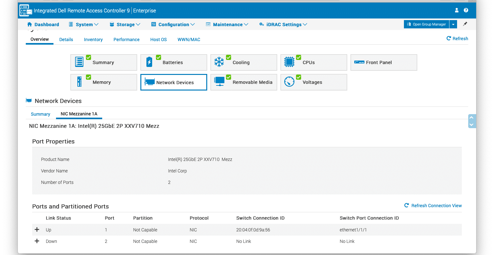Click the Storage database icon
This screenshot has height=255, width=494.
click(112, 24)
